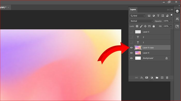This screenshot has width=181, height=101.
Task: Show text layer 2 visibility box
Action: coord(131,37)
